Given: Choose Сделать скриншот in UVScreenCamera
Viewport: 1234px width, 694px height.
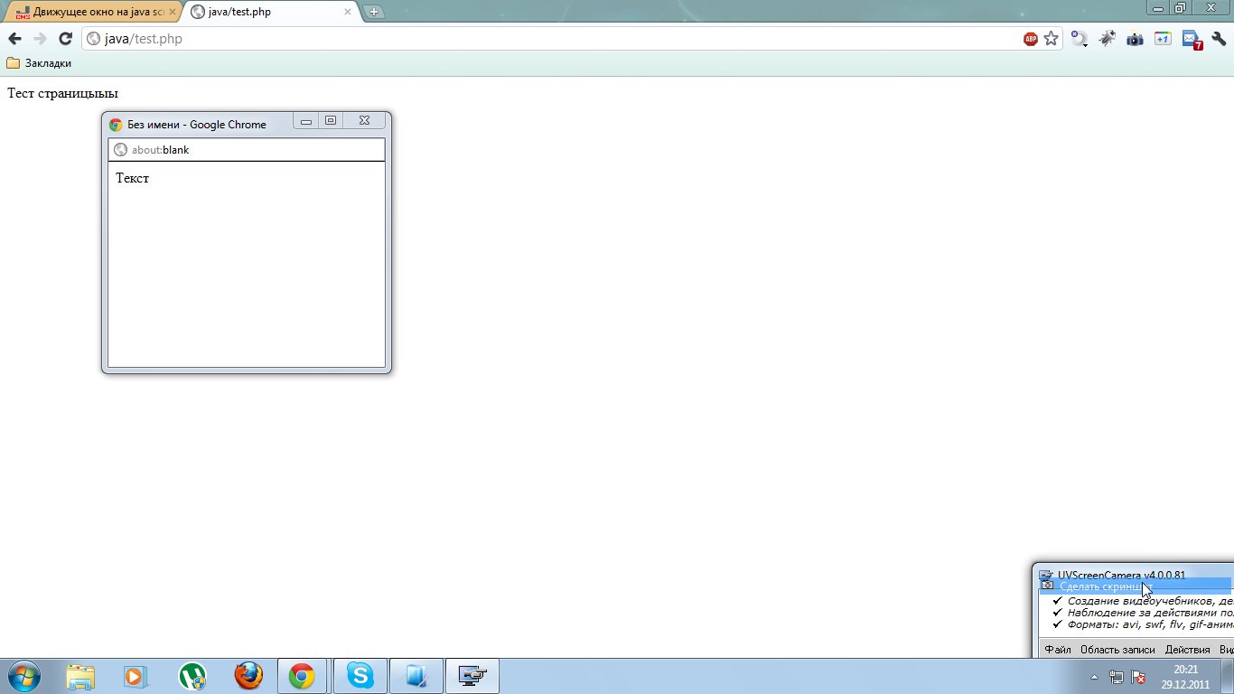Looking at the screenshot, I should click(x=1136, y=586).
